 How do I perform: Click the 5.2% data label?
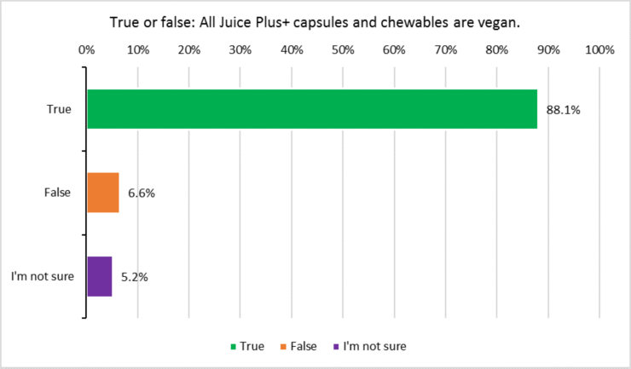135,277
